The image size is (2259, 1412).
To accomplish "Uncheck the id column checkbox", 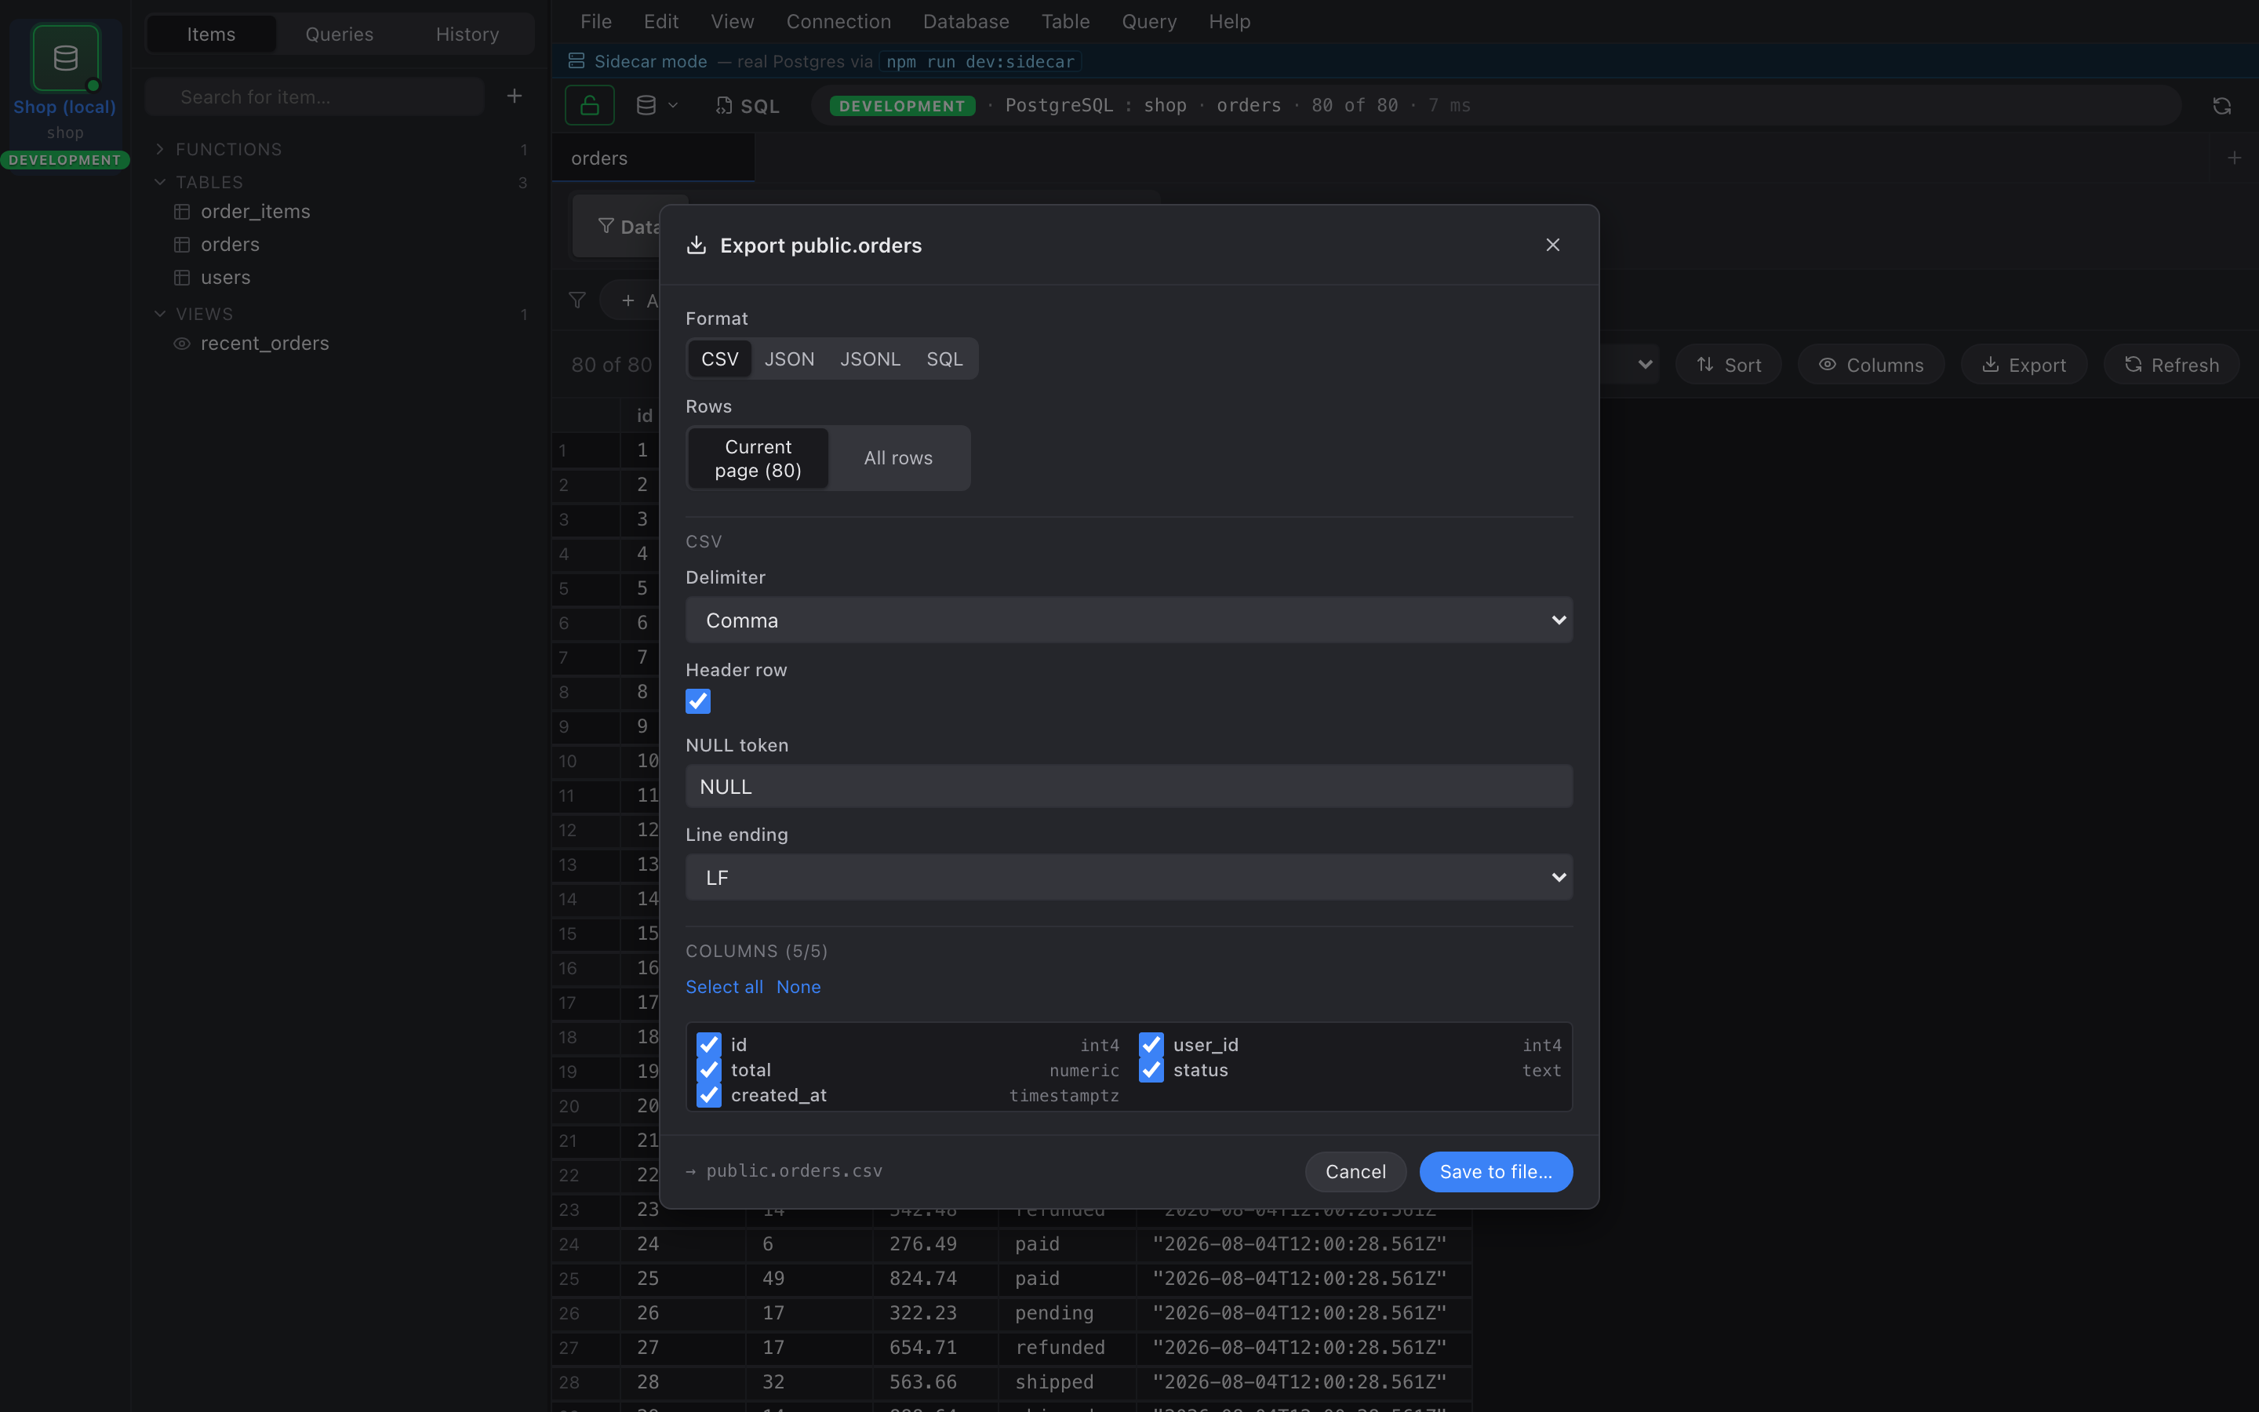I will click(x=709, y=1045).
